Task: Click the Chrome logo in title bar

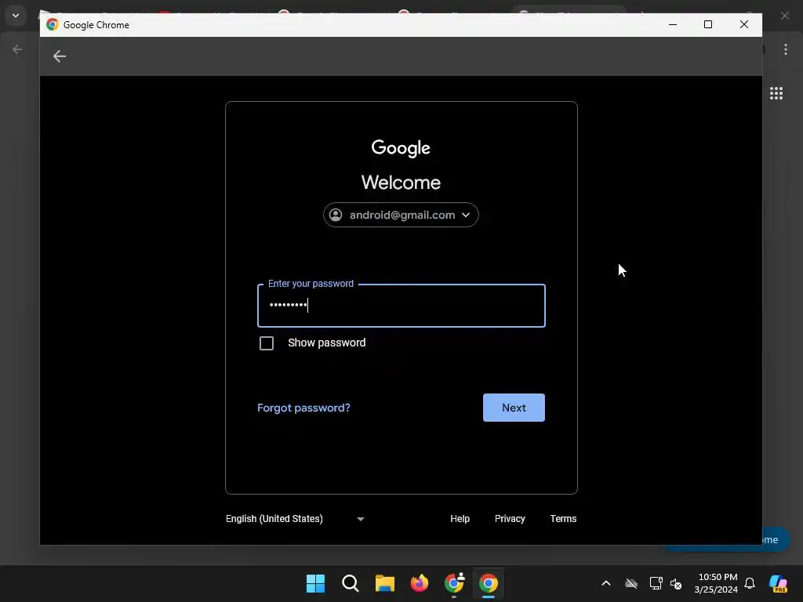Action: coord(53,24)
